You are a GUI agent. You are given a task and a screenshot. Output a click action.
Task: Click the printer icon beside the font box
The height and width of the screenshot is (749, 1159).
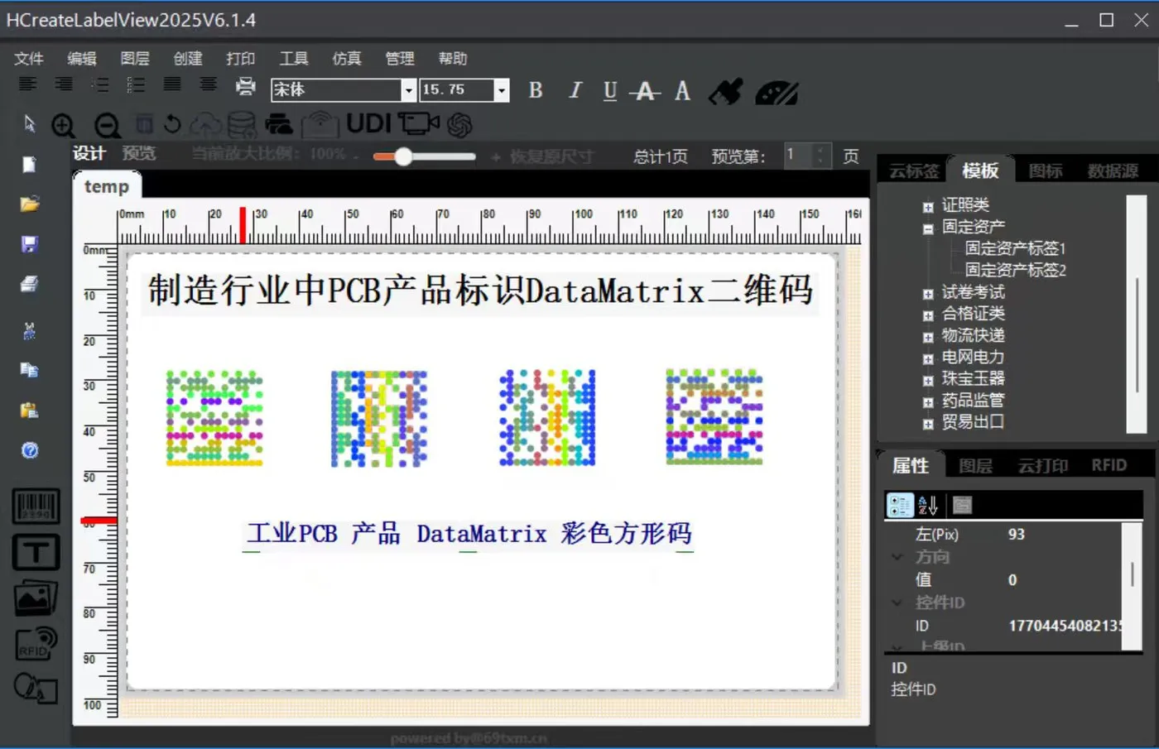246,86
